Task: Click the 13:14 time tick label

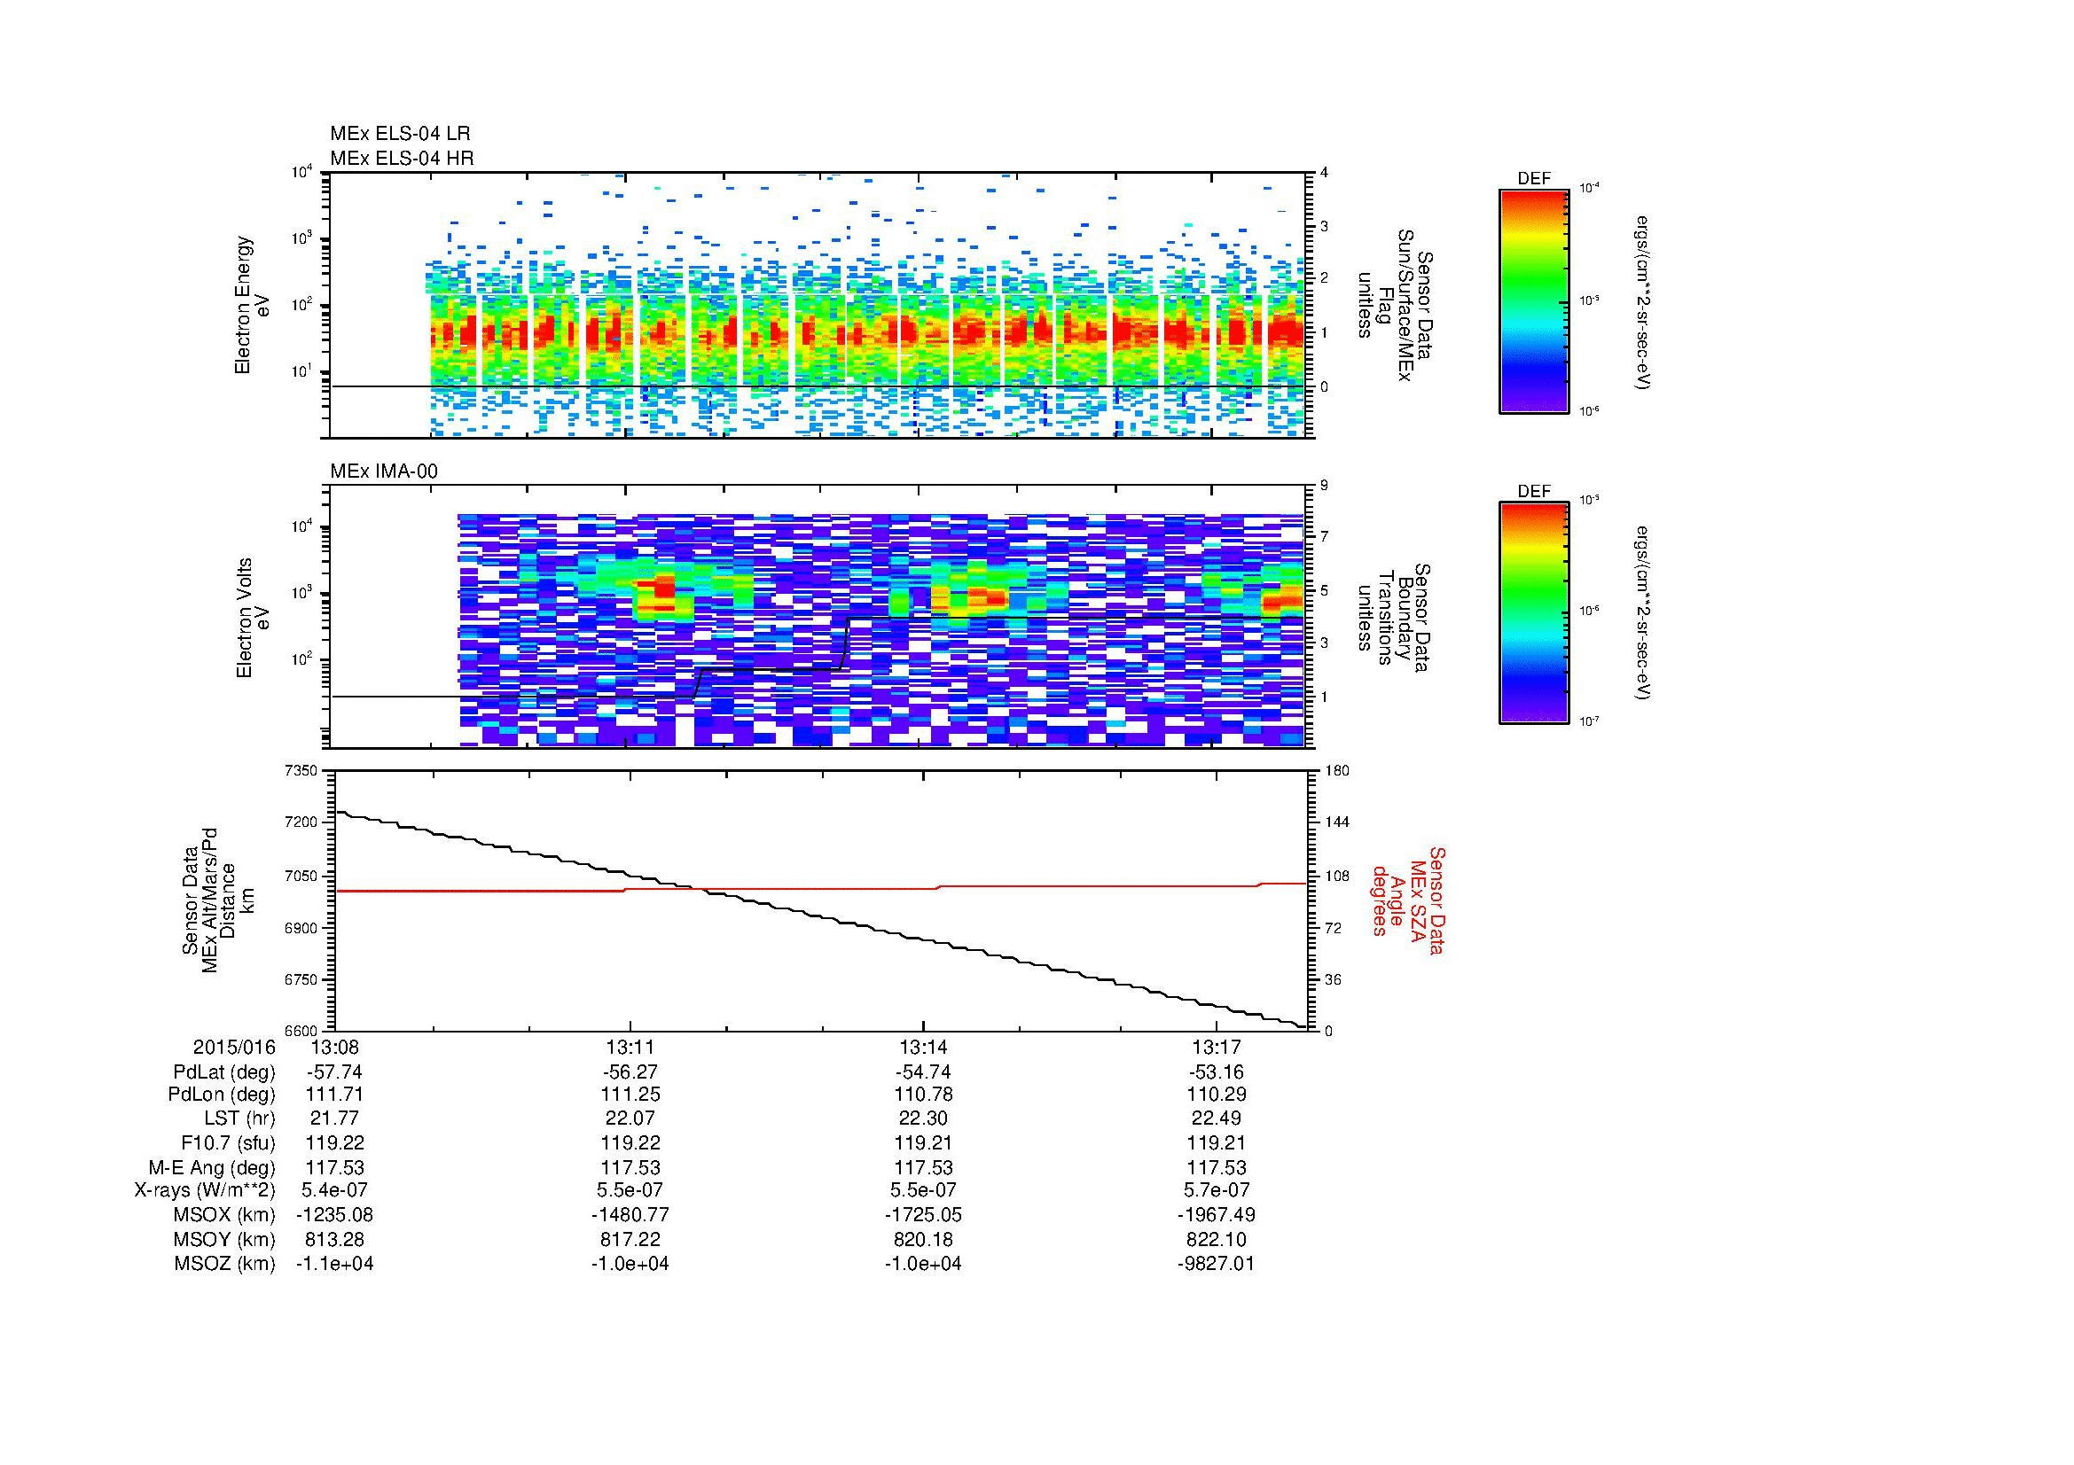Action: tap(923, 1048)
